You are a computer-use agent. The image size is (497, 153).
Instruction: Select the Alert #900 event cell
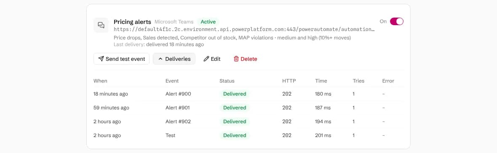pyautogui.click(x=178, y=94)
